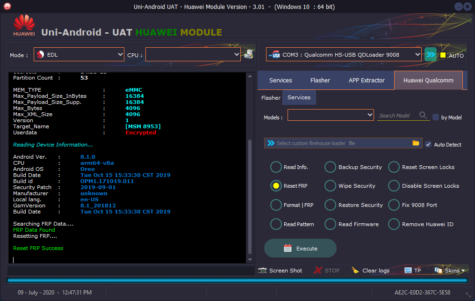This screenshot has height=301, width=475.
Task: Select the Read Firmware radio option
Action: pyautogui.click(x=330, y=224)
